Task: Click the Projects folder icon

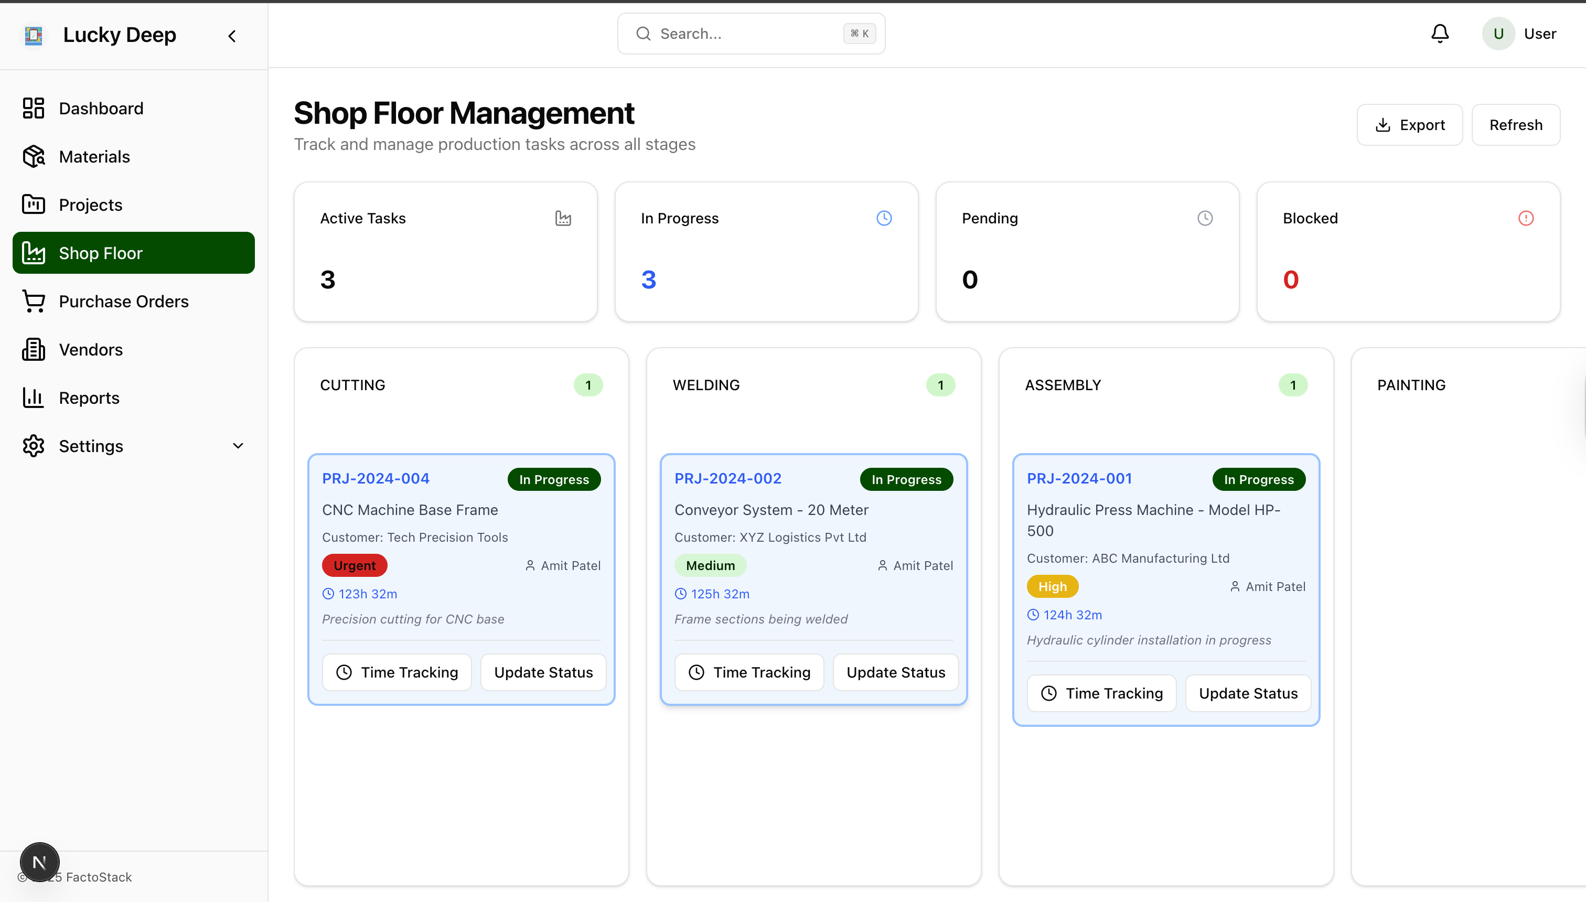Action: [34, 205]
